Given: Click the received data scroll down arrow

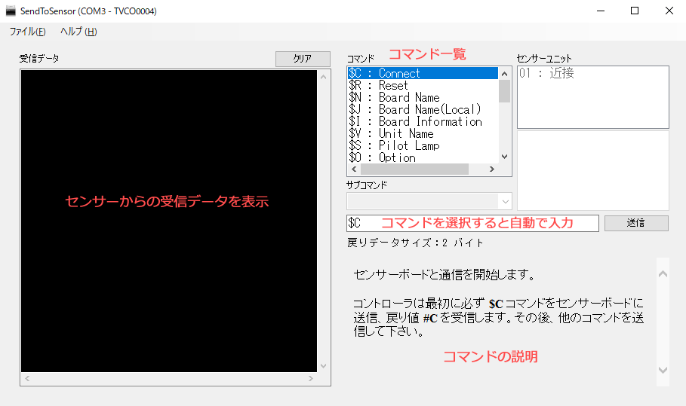Looking at the screenshot, I should pyautogui.click(x=323, y=366).
